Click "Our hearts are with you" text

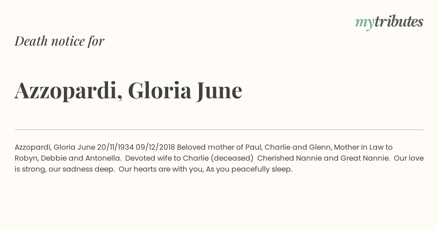pos(161,169)
